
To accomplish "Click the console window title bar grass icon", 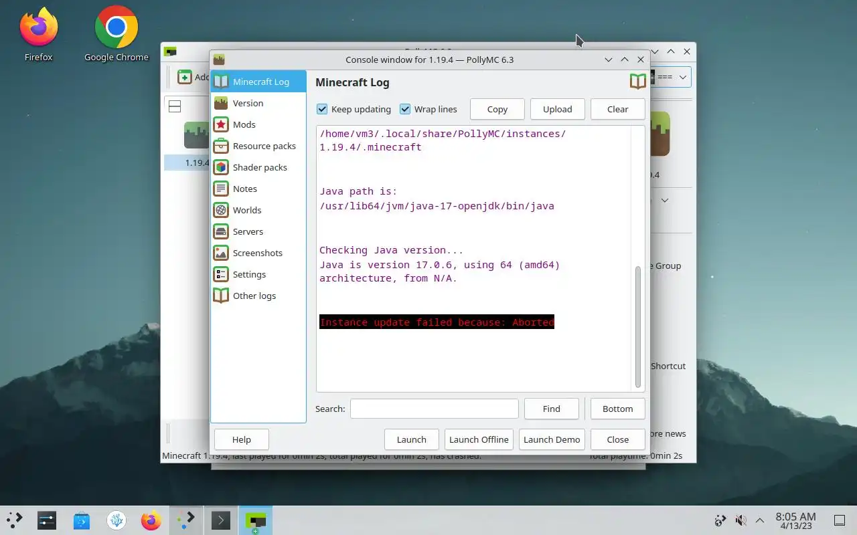I will [219, 60].
